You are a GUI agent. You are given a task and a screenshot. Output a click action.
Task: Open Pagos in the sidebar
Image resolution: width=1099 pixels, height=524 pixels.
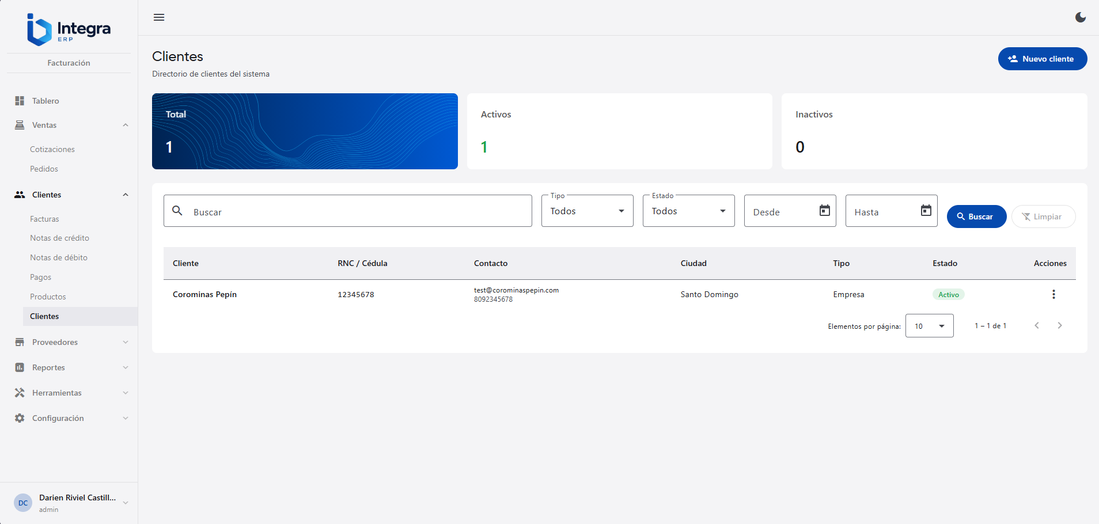coord(40,277)
